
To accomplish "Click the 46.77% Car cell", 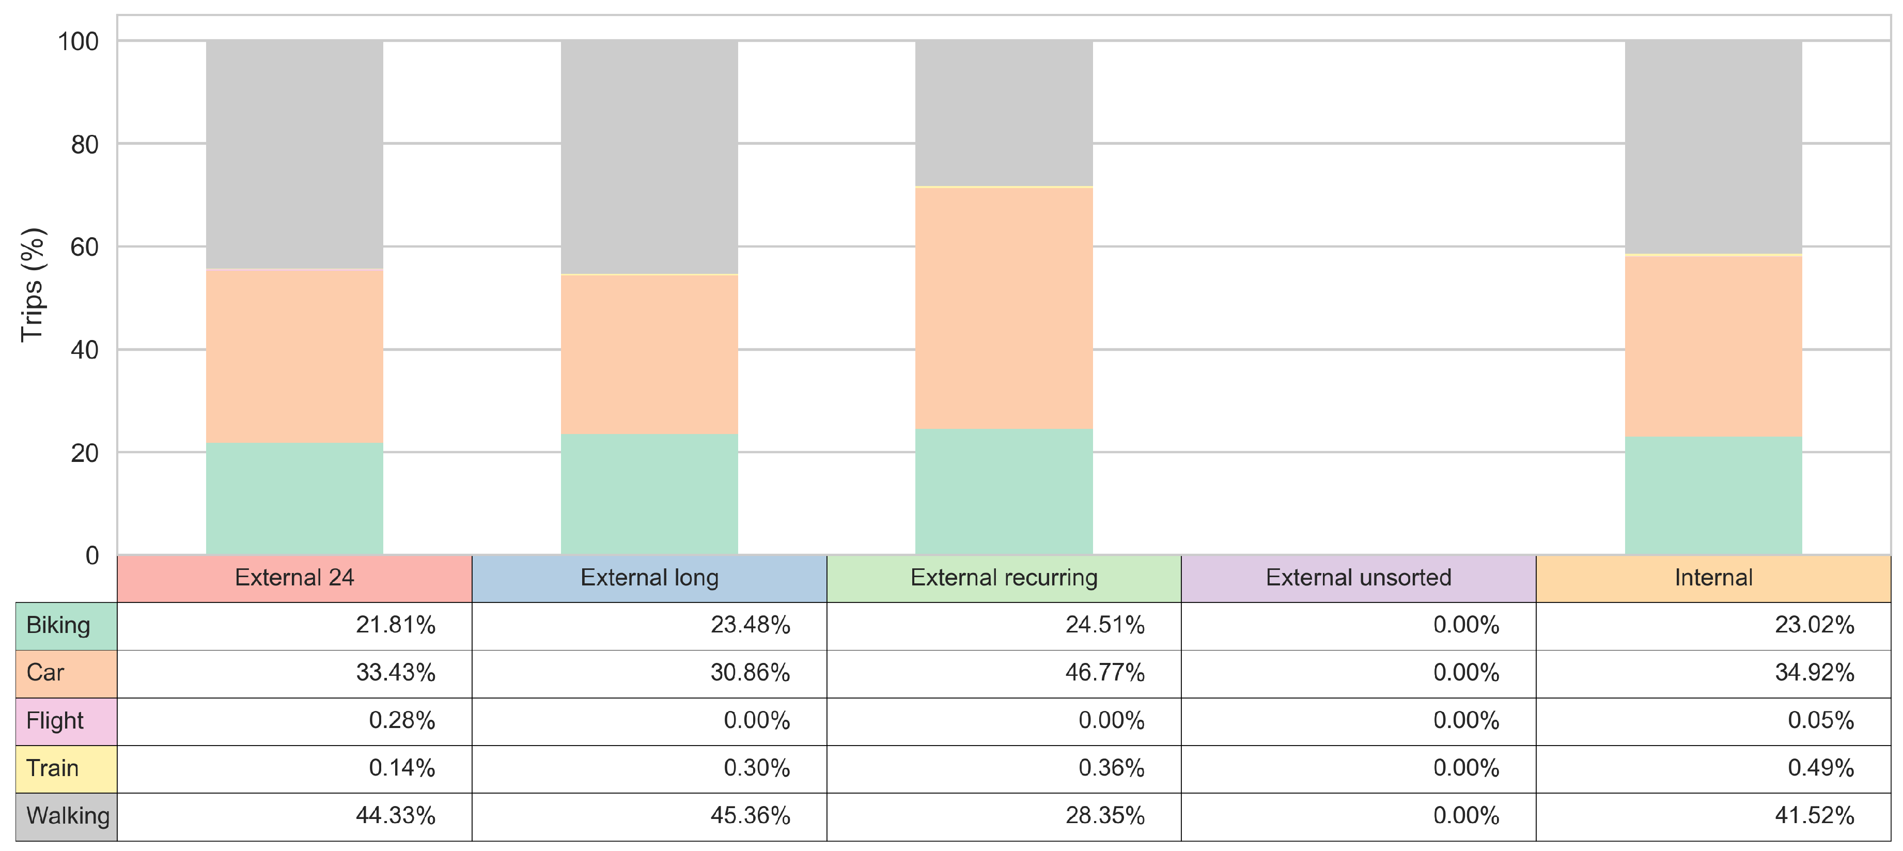I will (x=1003, y=673).
